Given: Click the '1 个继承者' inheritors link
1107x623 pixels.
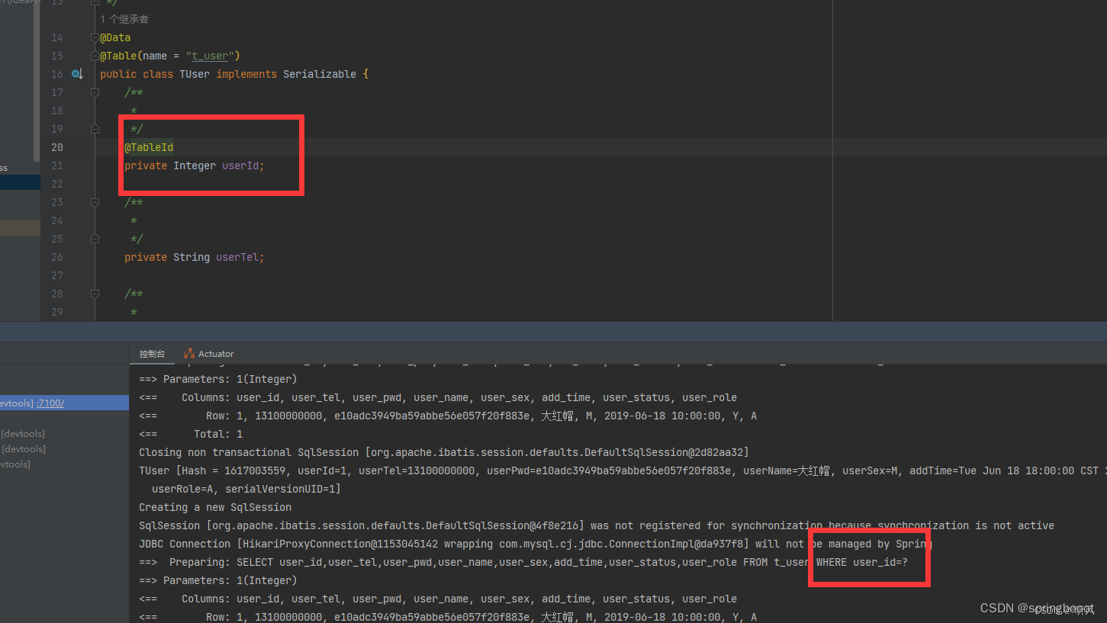Looking at the screenshot, I should coord(124,18).
